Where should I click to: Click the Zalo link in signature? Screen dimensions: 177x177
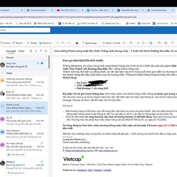90,170
